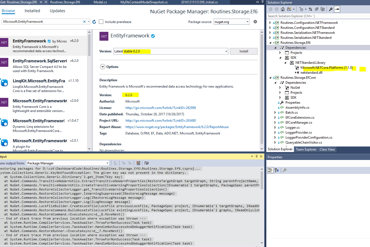Select EntityFramework.SqlServerCompact package icon

(4, 62)
